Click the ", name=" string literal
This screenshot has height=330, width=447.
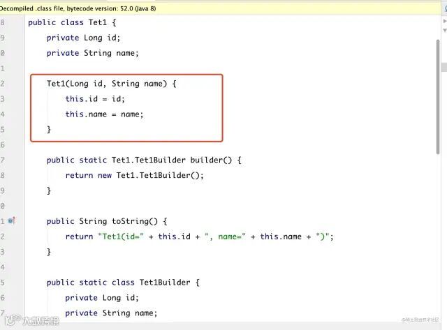pos(225,237)
